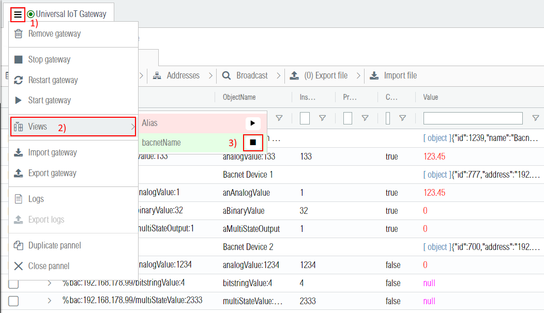Click the Stop gateway square icon
Viewport: 544px width, 313px height.
point(19,60)
